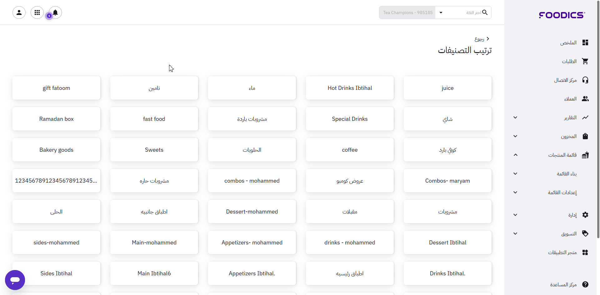
Task: Open the help center question mark icon
Action: 585,284
